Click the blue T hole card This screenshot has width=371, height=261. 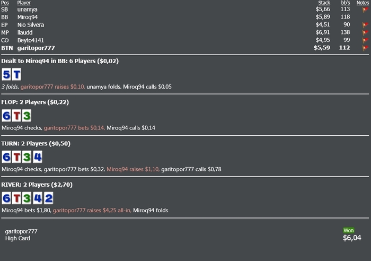point(16,74)
